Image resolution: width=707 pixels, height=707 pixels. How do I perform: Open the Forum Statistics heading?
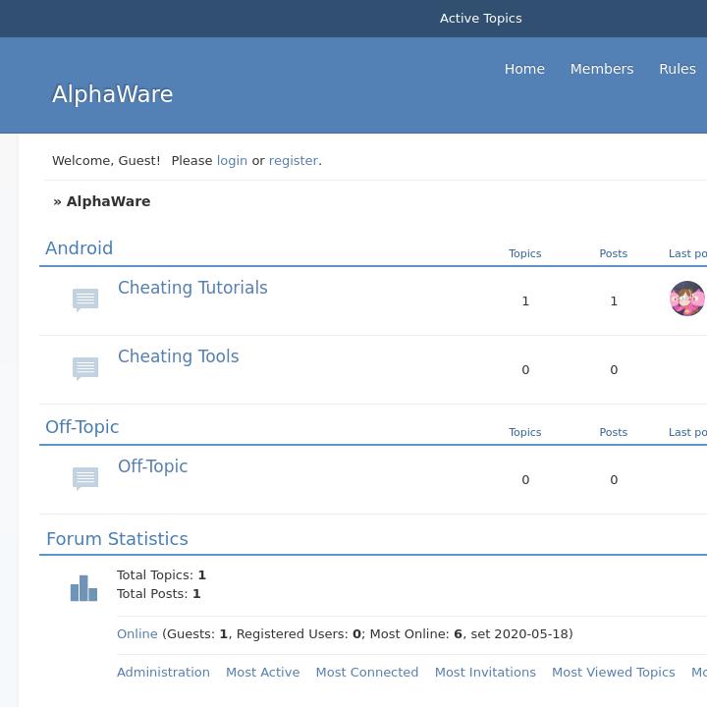coord(117,539)
